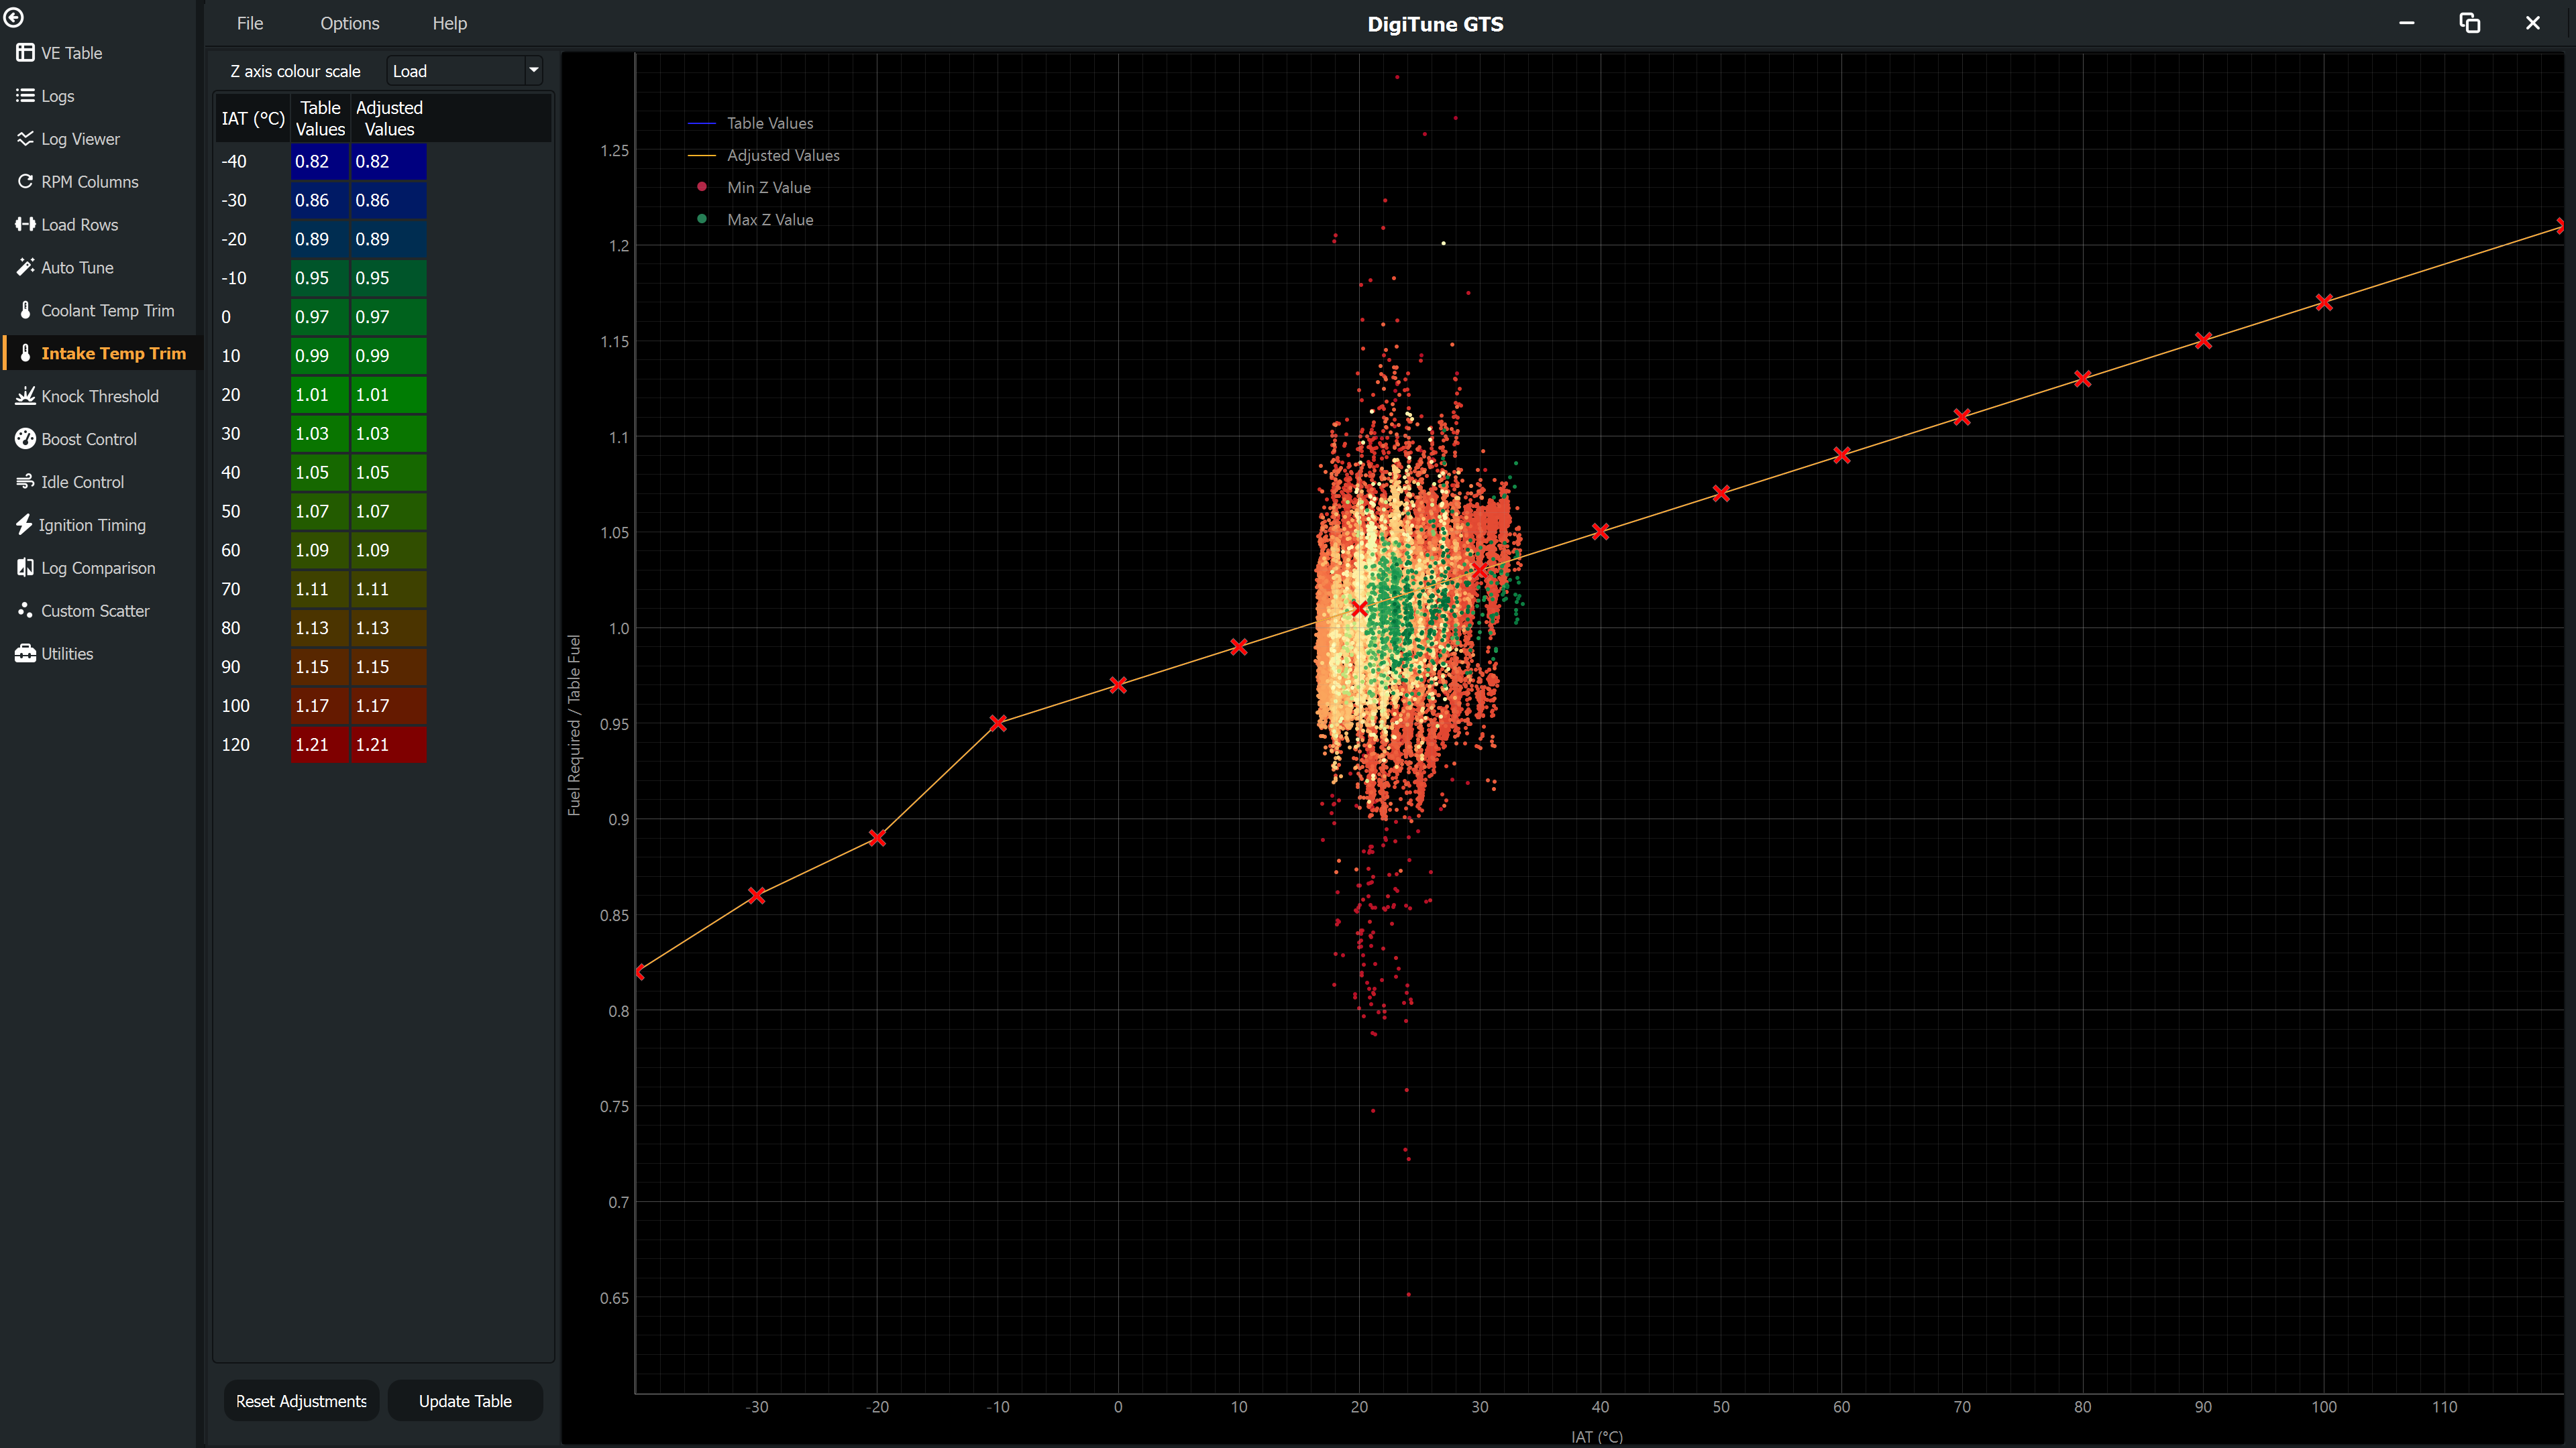Image resolution: width=2576 pixels, height=1448 pixels.
Task: Open the Utilities toolbox icon
Action: 25,654
